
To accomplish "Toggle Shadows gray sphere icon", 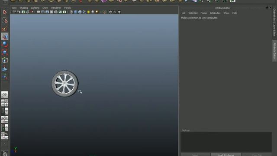I will tap(93, 12).
